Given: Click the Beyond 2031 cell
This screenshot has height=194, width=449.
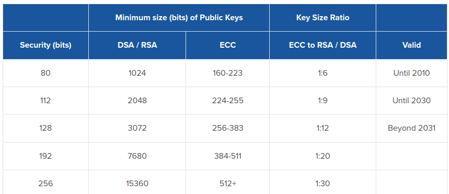Looking at the screenshot, I should pos(412,128).
